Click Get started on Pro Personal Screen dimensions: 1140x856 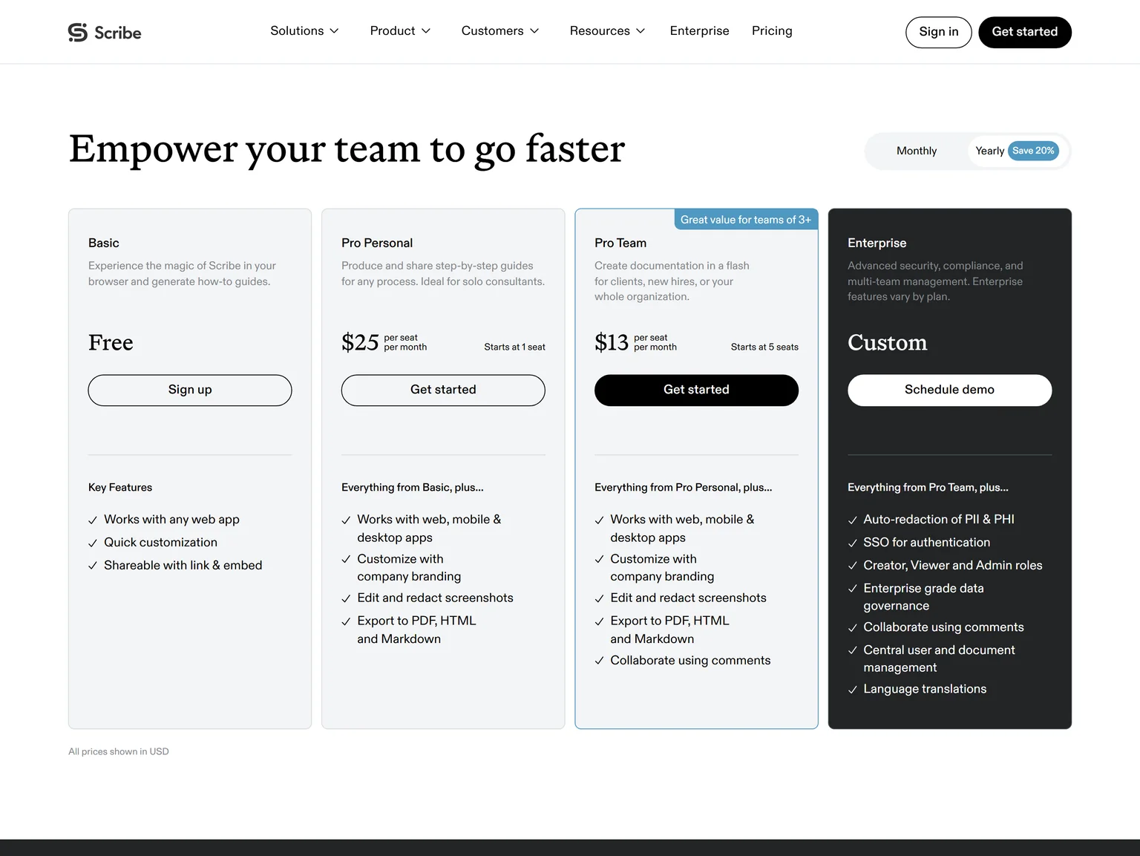[443, 390]
